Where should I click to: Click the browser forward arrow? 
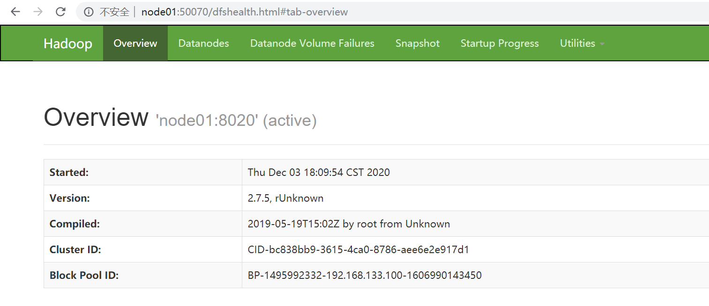pos(38,12)
